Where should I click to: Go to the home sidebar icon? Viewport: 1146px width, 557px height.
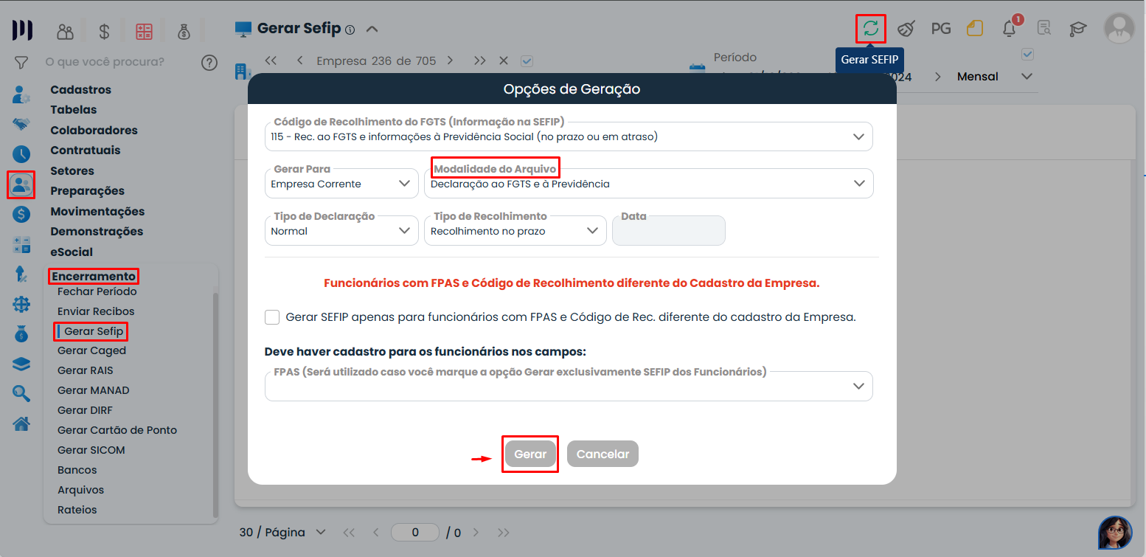[21, 423]
